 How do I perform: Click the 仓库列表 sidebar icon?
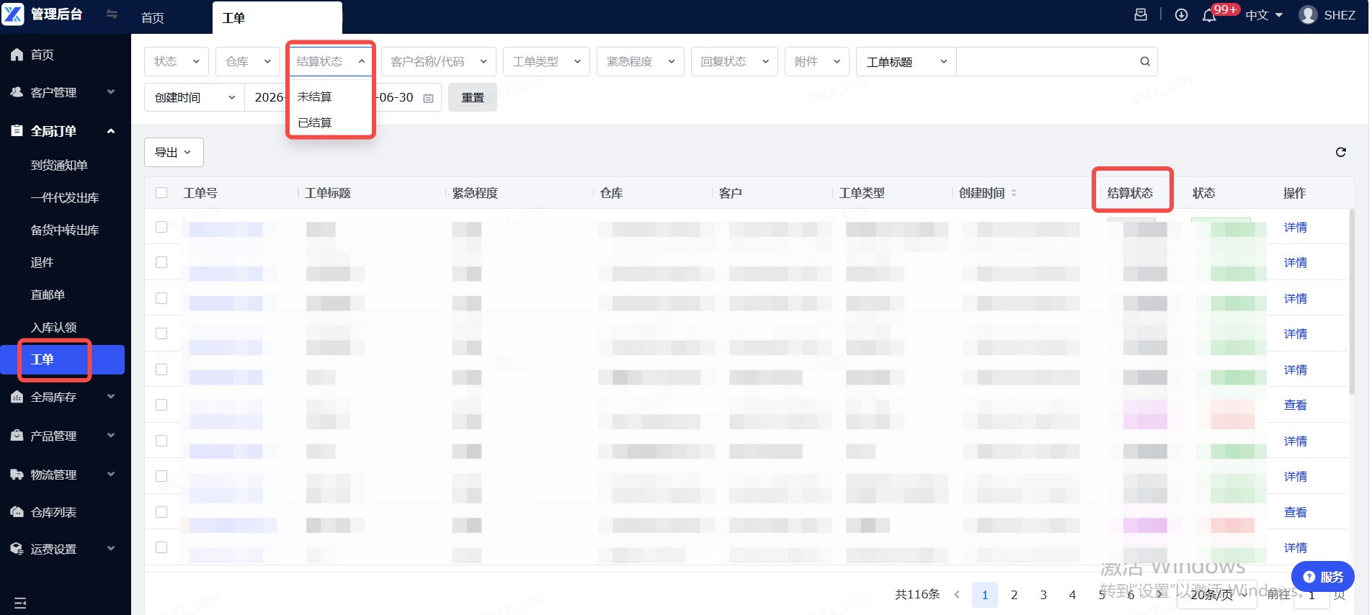[x=17, y=512]
